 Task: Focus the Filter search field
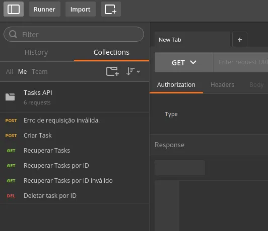pos(74,34)
